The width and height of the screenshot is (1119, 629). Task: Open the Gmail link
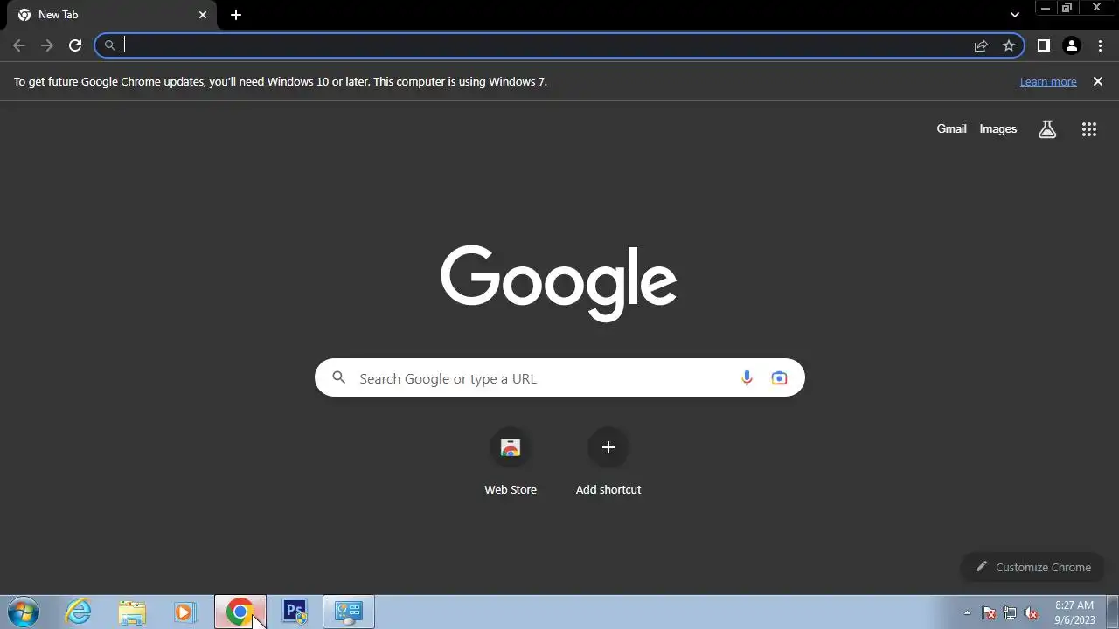click(951, 128)
